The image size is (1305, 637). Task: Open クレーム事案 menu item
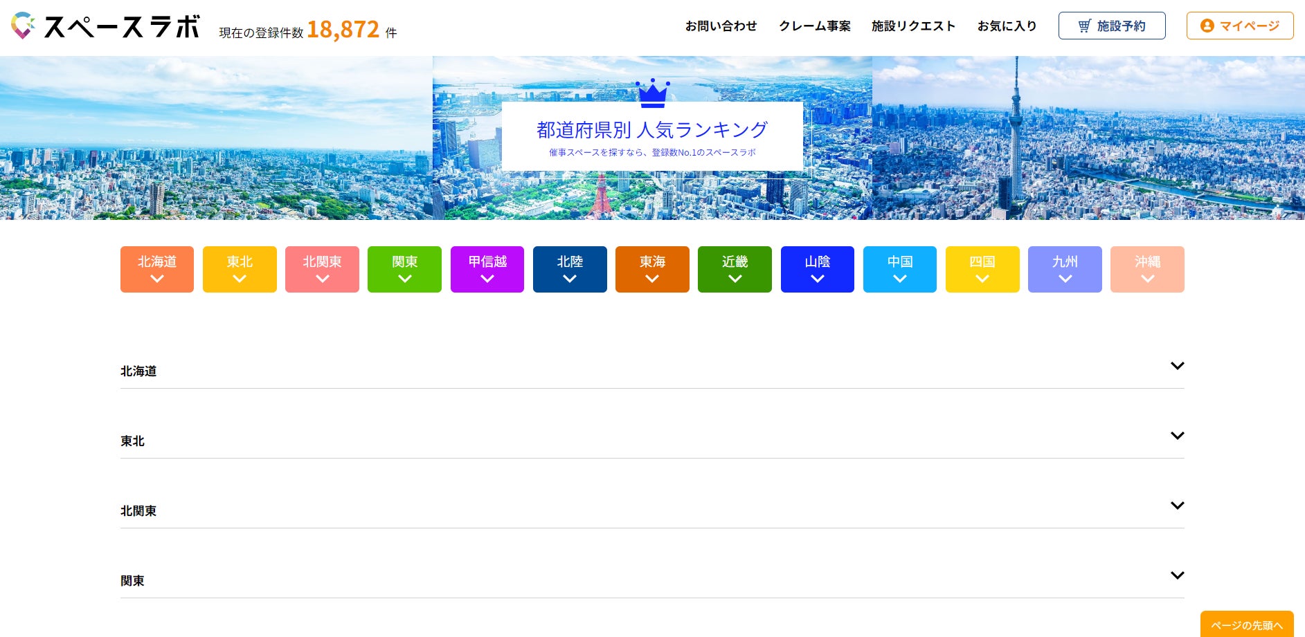[814, 26]
